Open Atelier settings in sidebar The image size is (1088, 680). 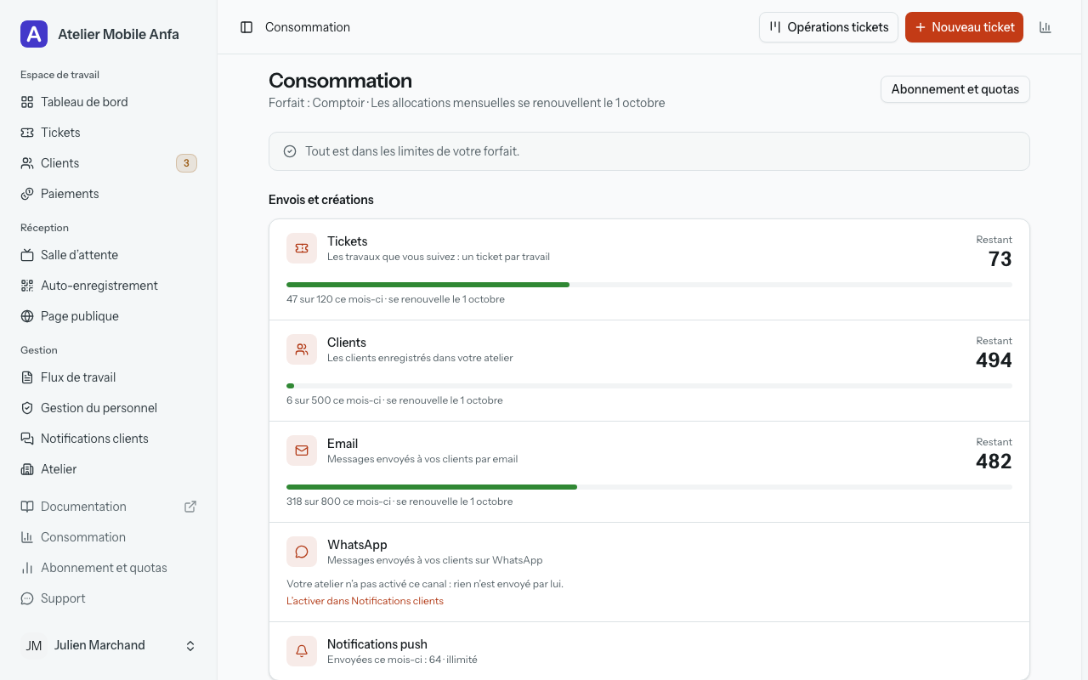[109, 469]
